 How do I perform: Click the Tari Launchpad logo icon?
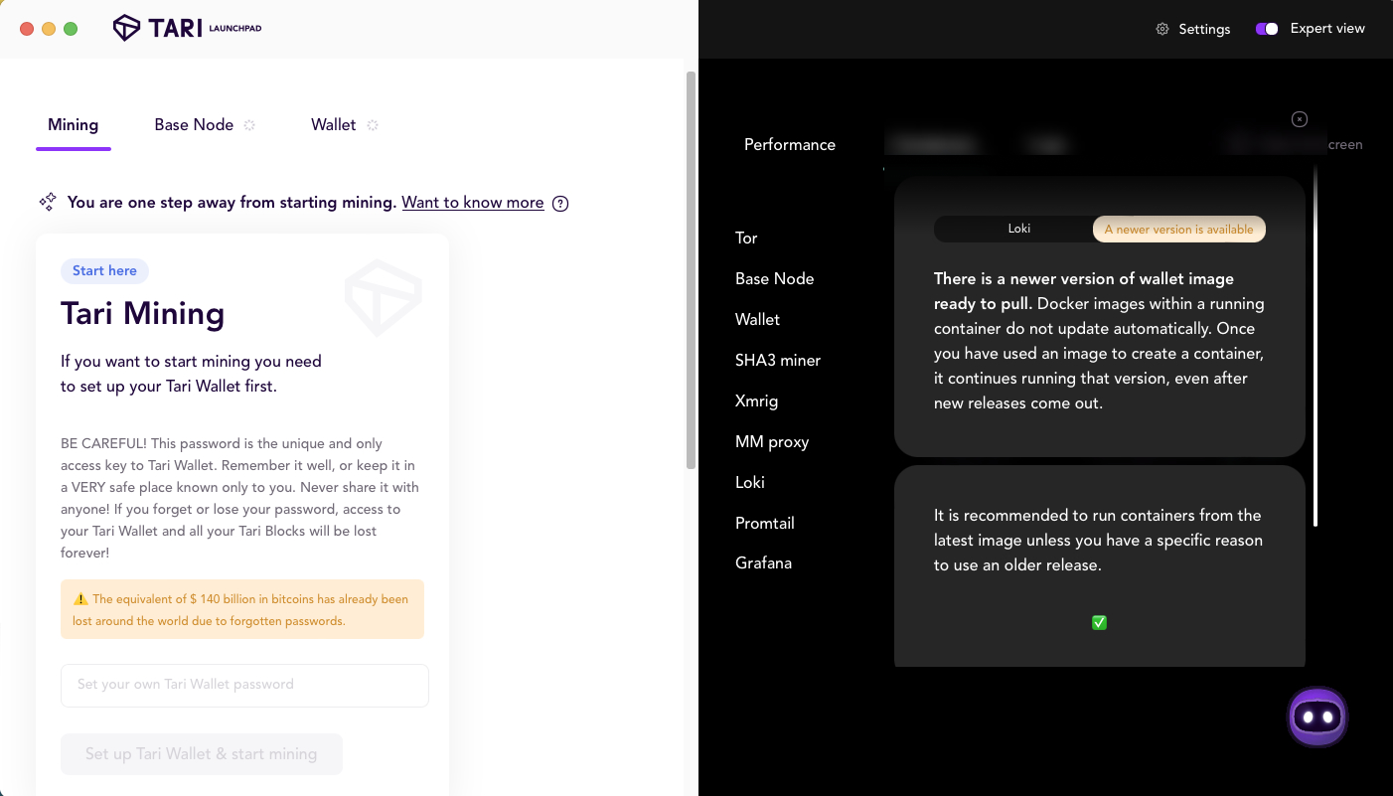125,27
